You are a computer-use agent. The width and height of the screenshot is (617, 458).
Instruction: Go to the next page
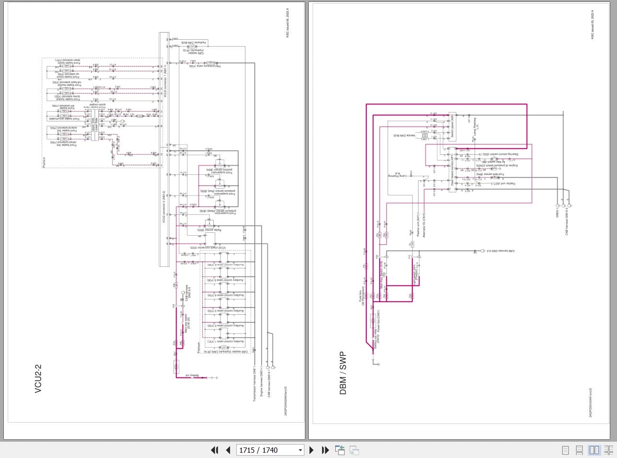(312, 450)
